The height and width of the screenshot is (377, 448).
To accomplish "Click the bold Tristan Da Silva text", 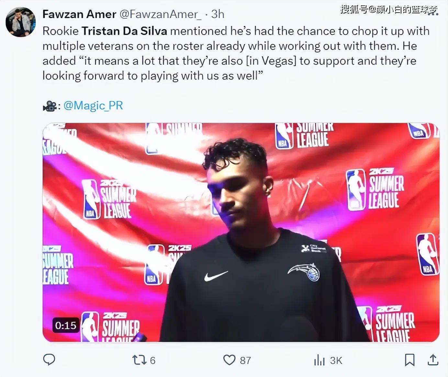I will 124,31.
